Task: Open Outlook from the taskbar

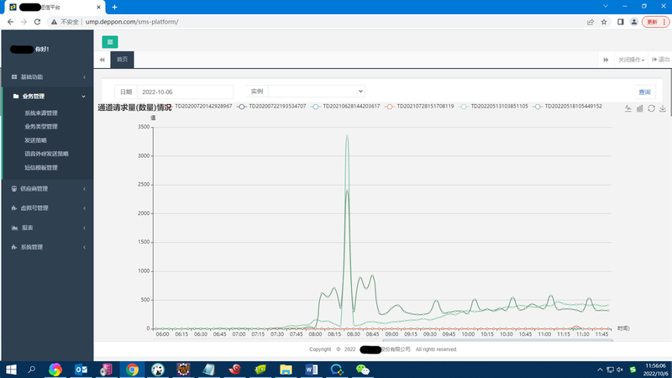Action: point(81,370)
